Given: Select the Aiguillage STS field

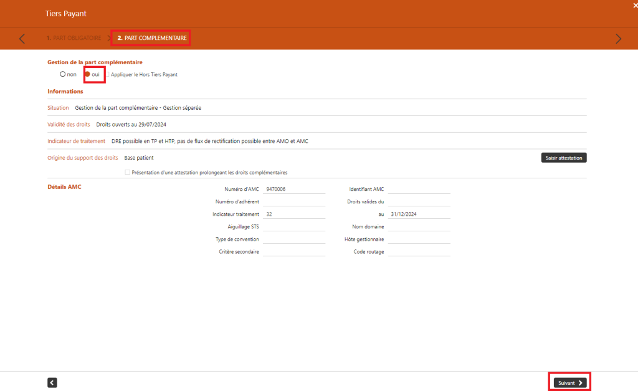Looking at the screenshot, I should point(294,226).
